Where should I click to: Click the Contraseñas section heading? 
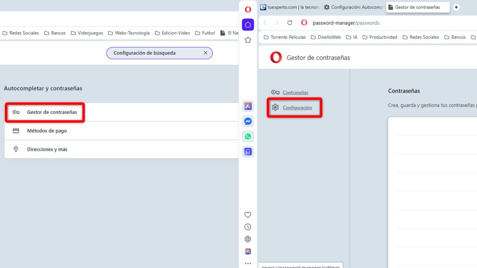(404, 91)
